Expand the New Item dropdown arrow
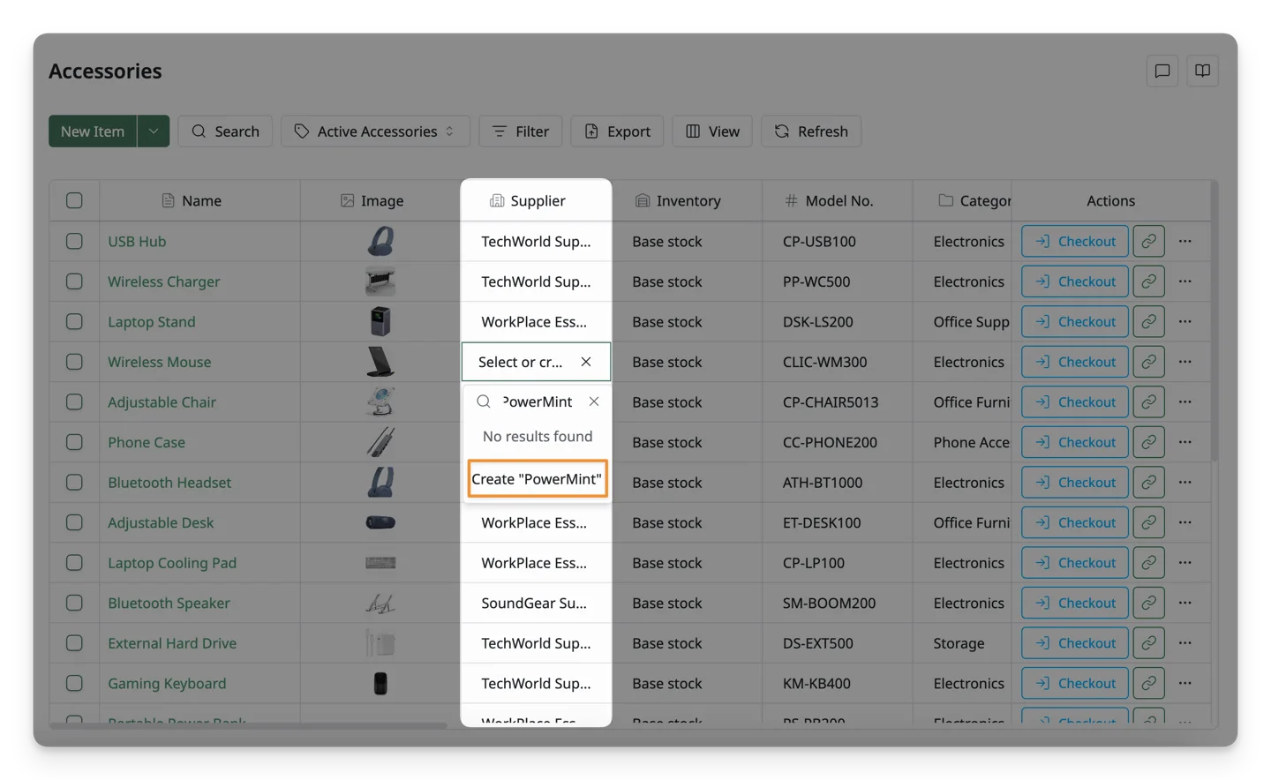Viewport: 1271px width, 780px height. [x=154, y=131]
